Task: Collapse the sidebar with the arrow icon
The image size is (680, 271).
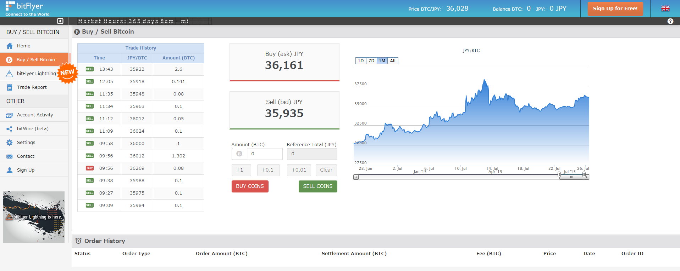Action: (60, 21)
